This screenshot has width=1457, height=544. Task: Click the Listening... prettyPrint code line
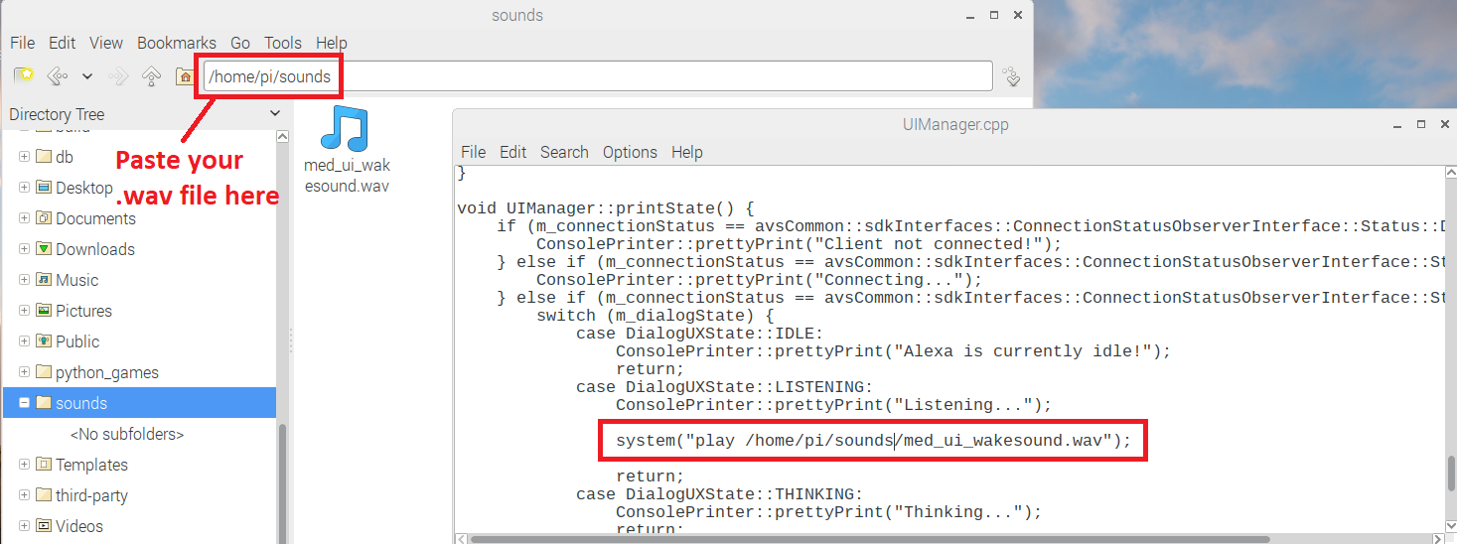[x=833, y=405]
